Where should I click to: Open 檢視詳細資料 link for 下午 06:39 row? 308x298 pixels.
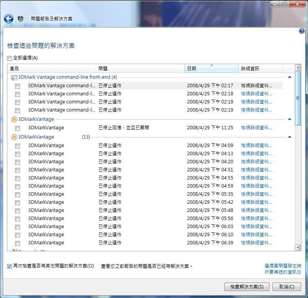(x=256, y=242)
